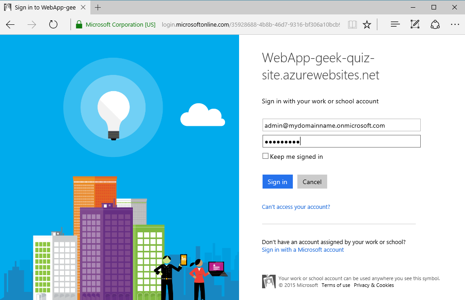465x300 pixels.
Task: Switch to Reading view
Action: 352,24
